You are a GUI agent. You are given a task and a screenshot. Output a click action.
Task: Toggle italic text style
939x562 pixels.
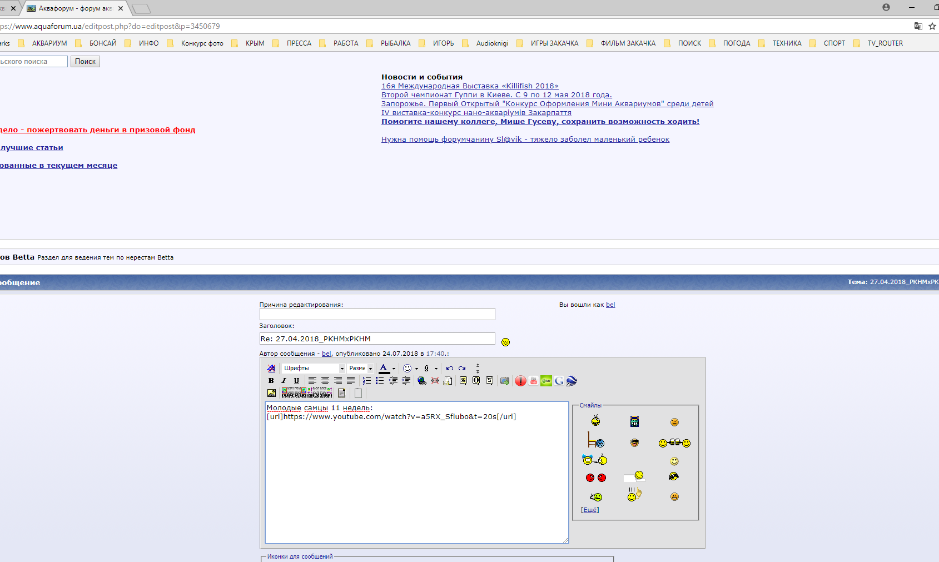(284, 381)
